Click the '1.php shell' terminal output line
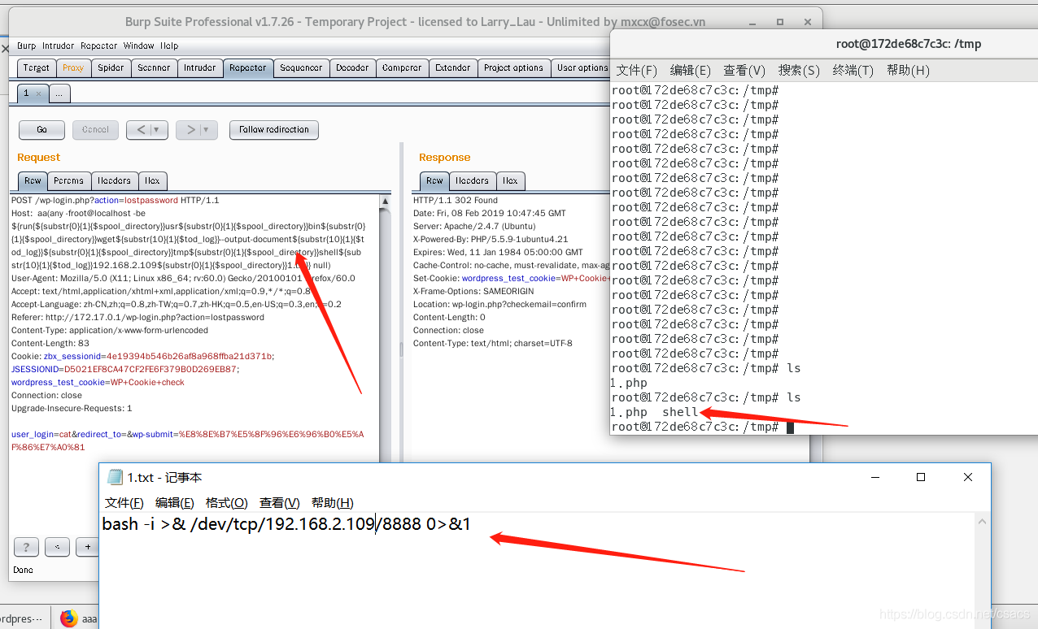 coord(654,412)
